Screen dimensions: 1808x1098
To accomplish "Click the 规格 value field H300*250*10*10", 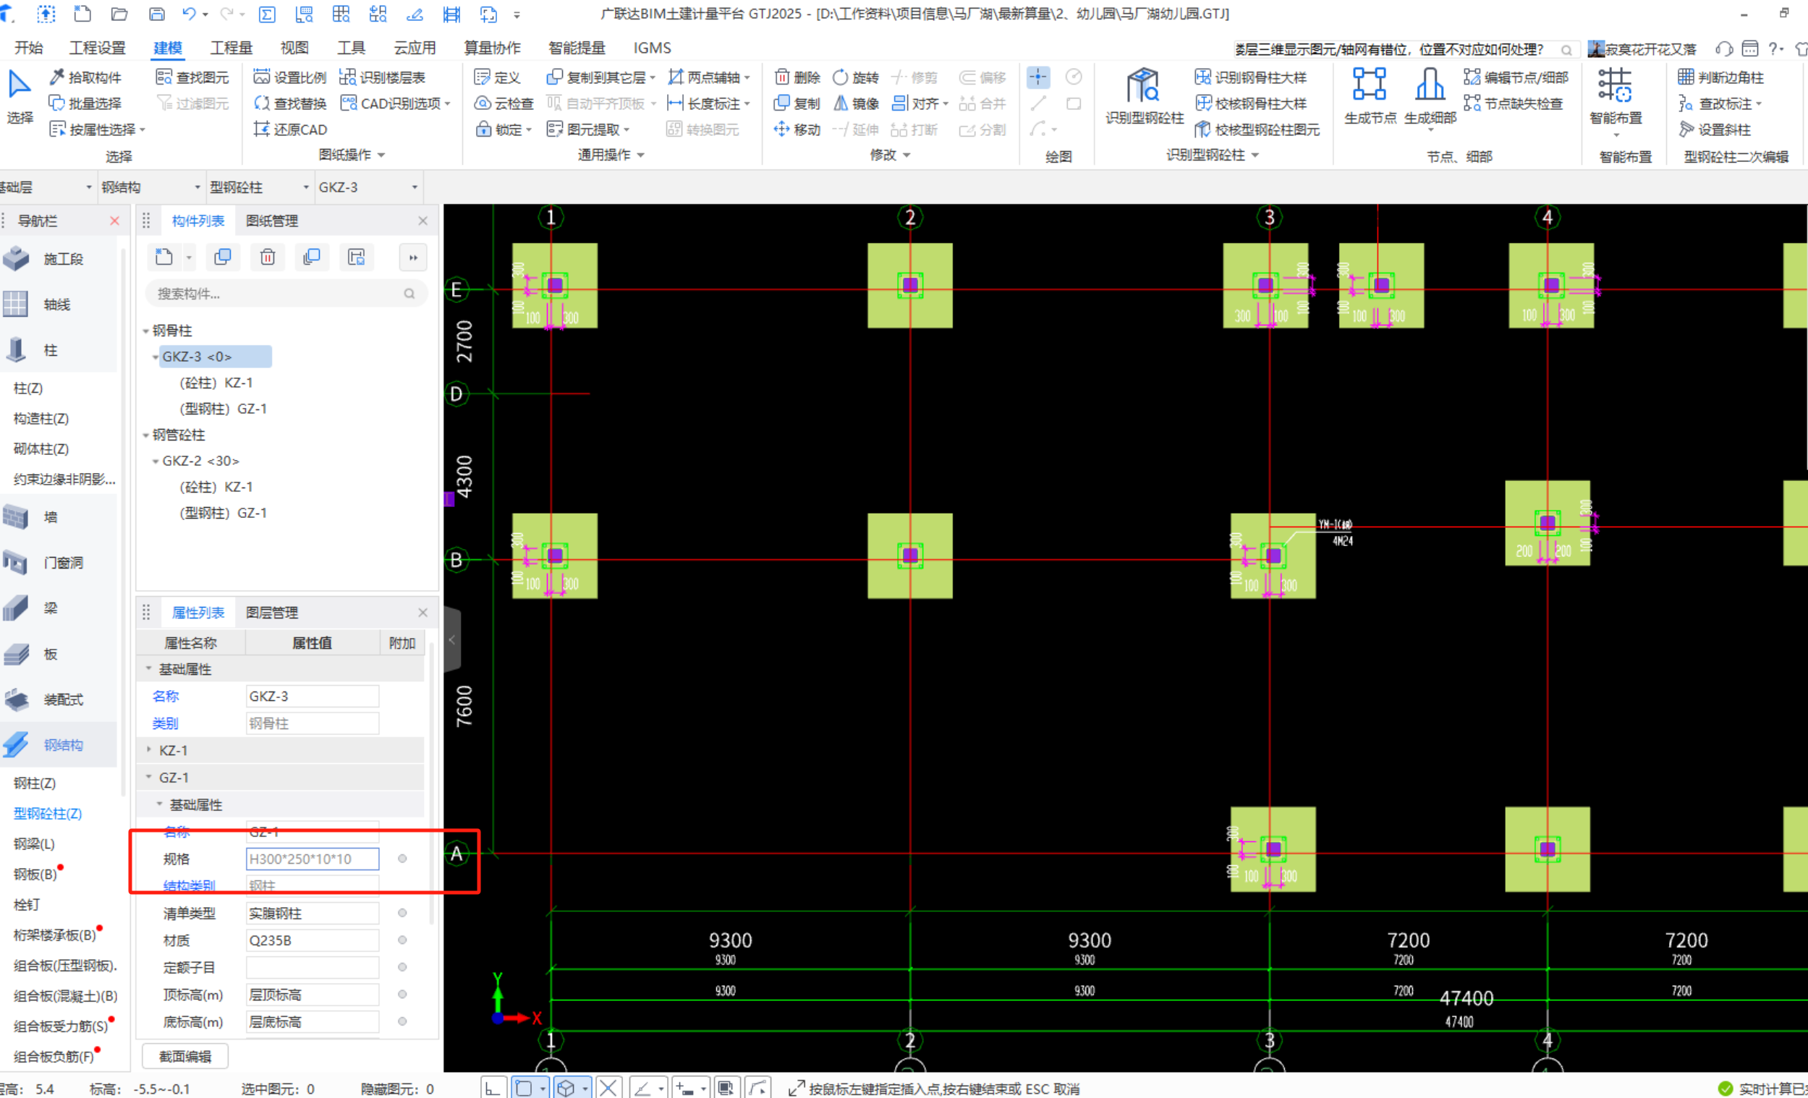I will pos(313,858).
